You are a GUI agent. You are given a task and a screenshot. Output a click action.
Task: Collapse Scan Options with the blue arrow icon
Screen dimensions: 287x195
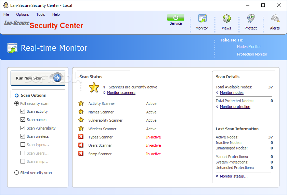[x=16, y=95]
